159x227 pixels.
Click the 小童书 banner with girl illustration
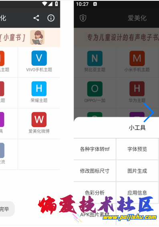pyautogui.click(x=30, y=37)
